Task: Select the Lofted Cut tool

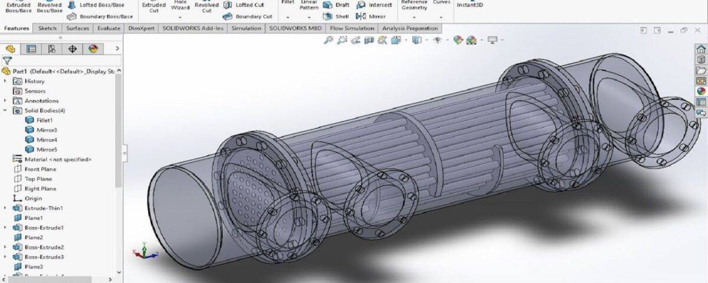Action: point(243,5)
